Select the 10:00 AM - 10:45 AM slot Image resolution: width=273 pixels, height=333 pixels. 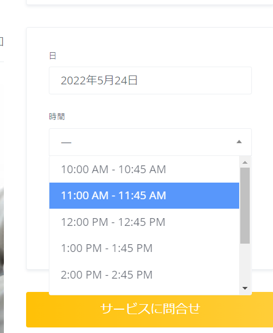pyautogui.click(x=144, y=169)
